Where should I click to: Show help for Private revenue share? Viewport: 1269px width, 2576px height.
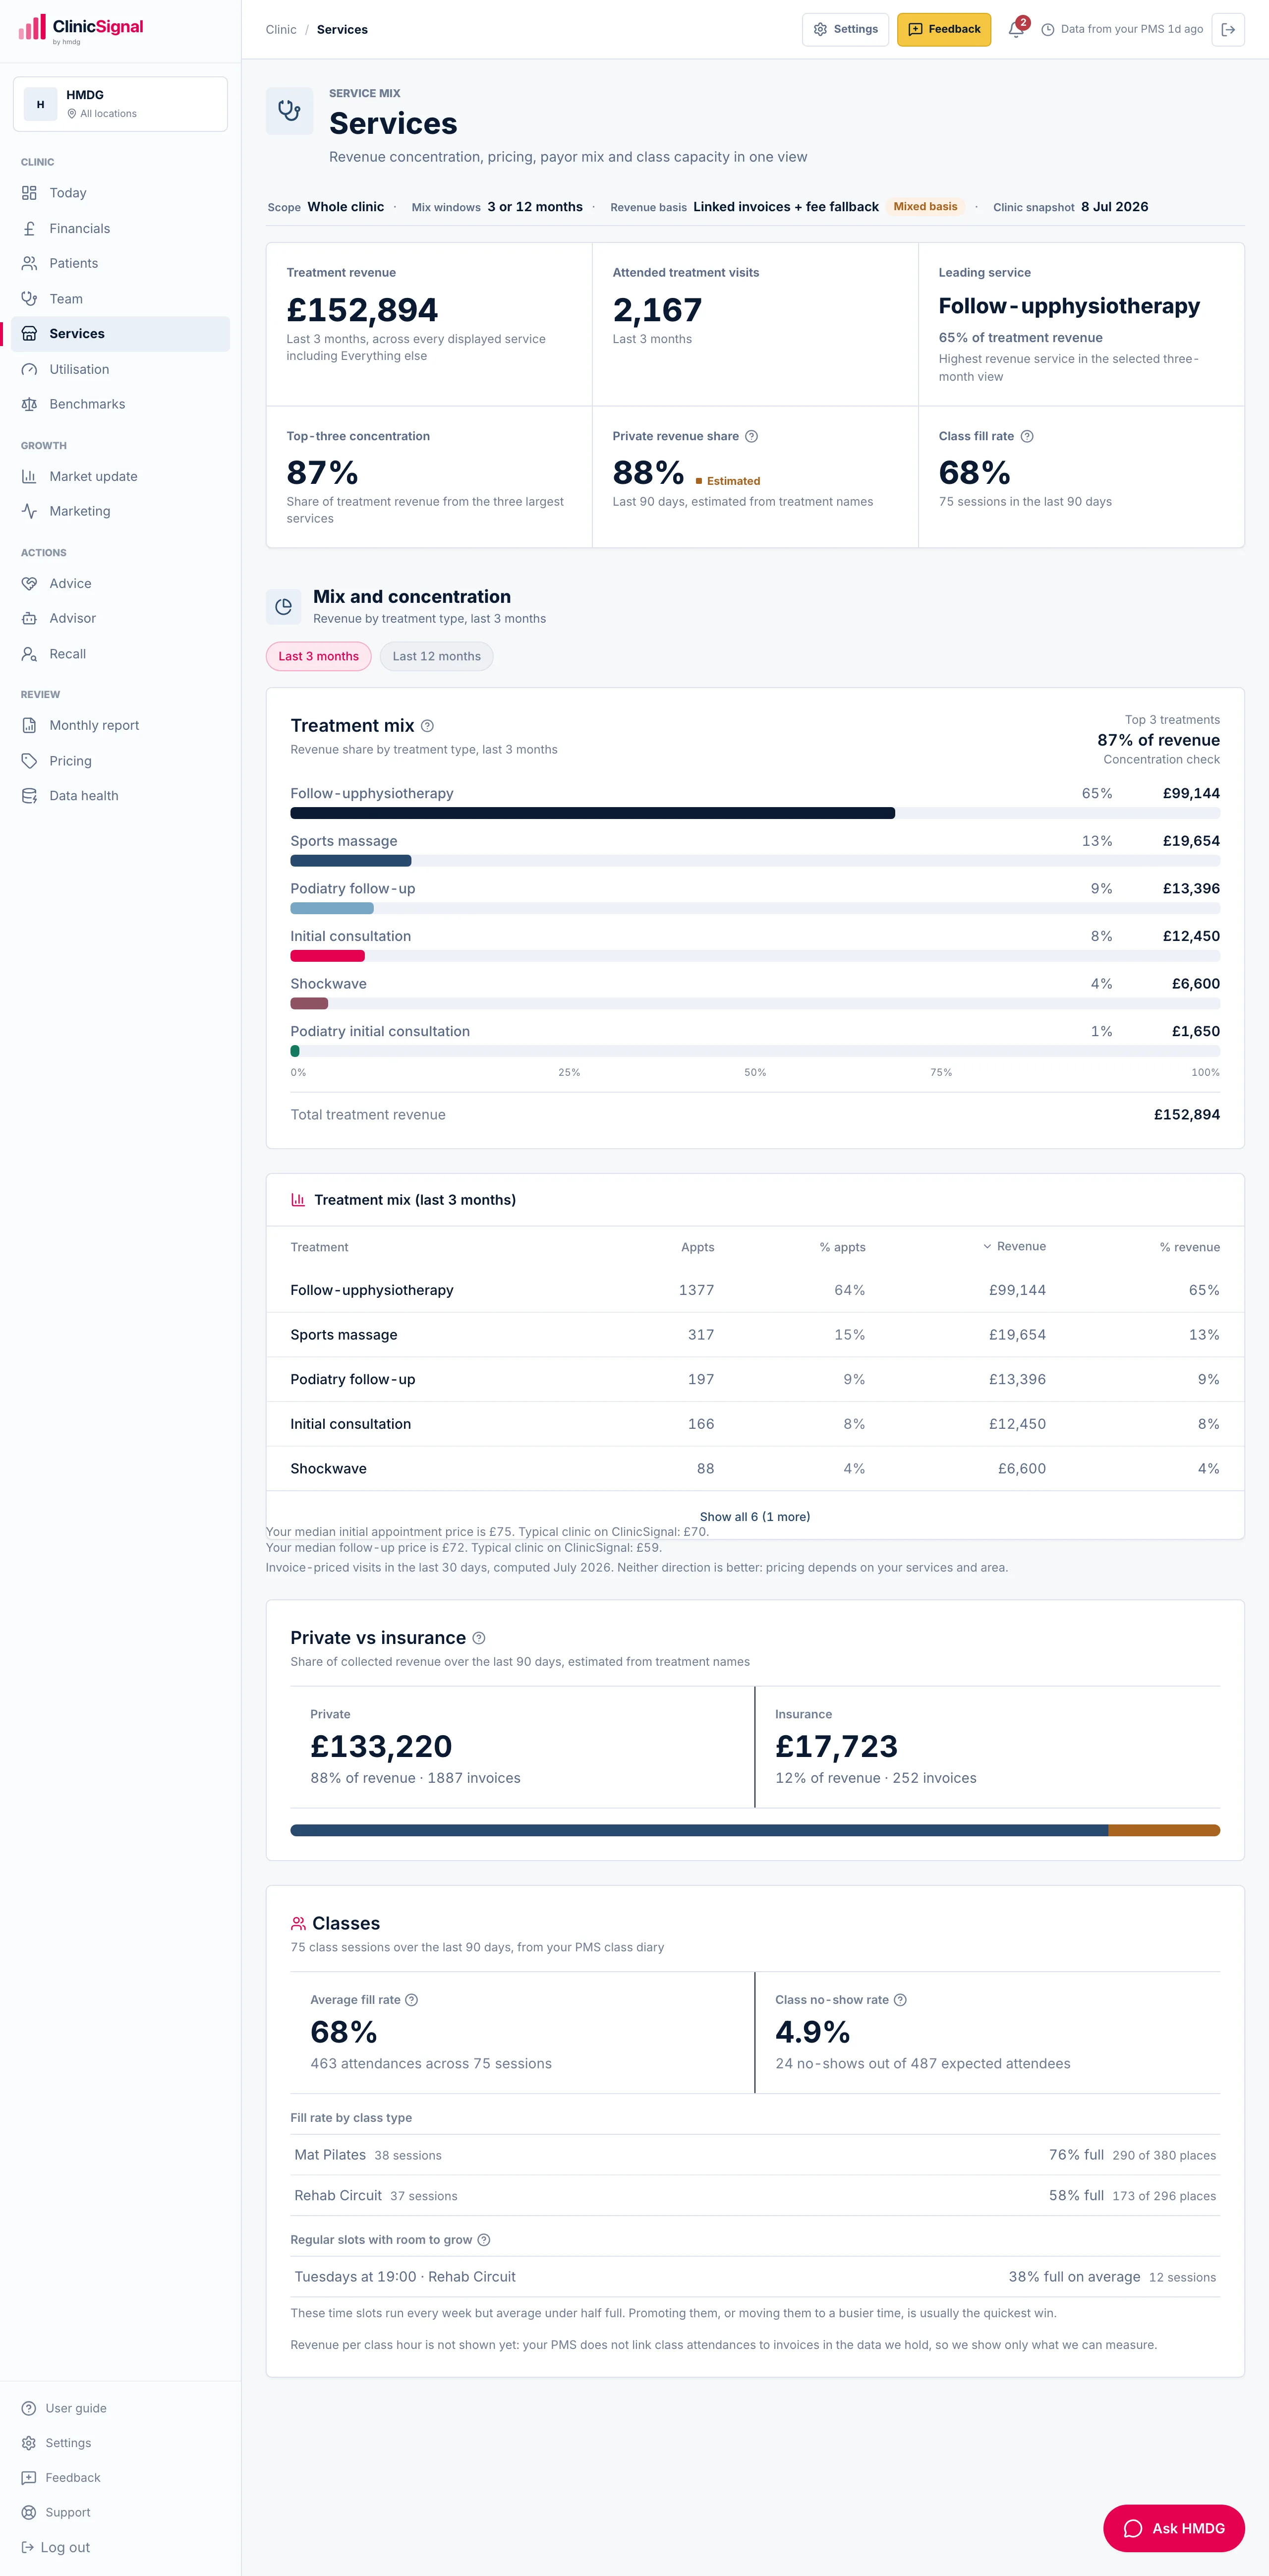click(752, 436)
